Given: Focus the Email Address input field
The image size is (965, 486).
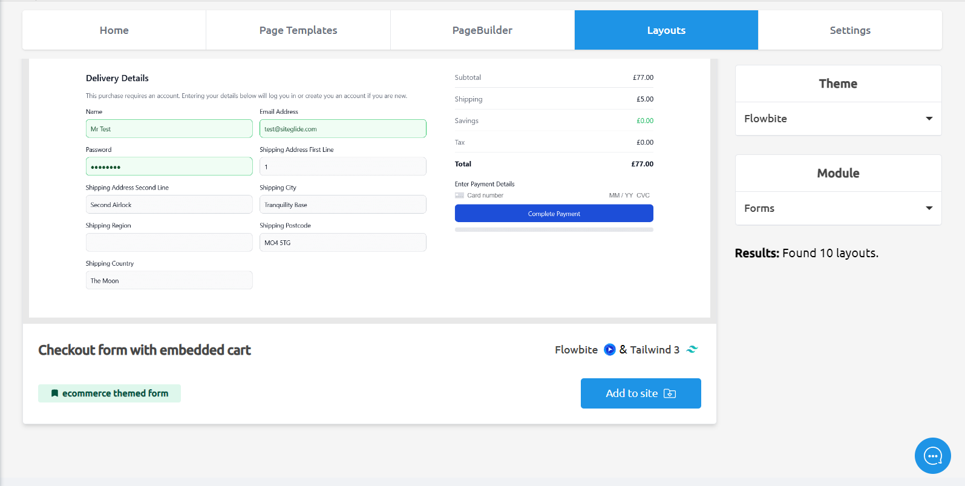Looking at the screenshot, I should tap(342, 129).
